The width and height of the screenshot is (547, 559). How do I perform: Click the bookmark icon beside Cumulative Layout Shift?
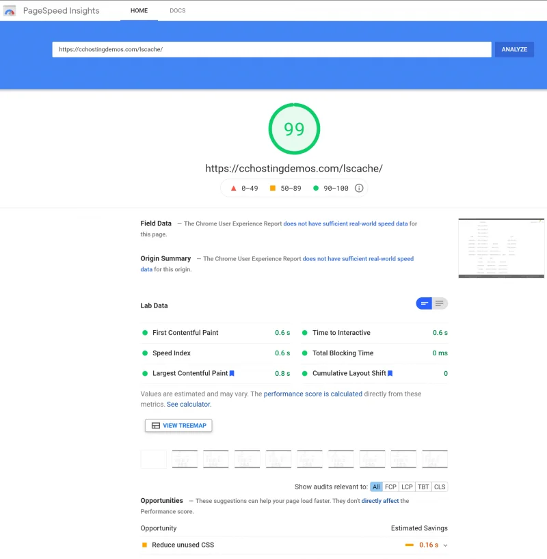pyautogui.click(x=390, y=373)
